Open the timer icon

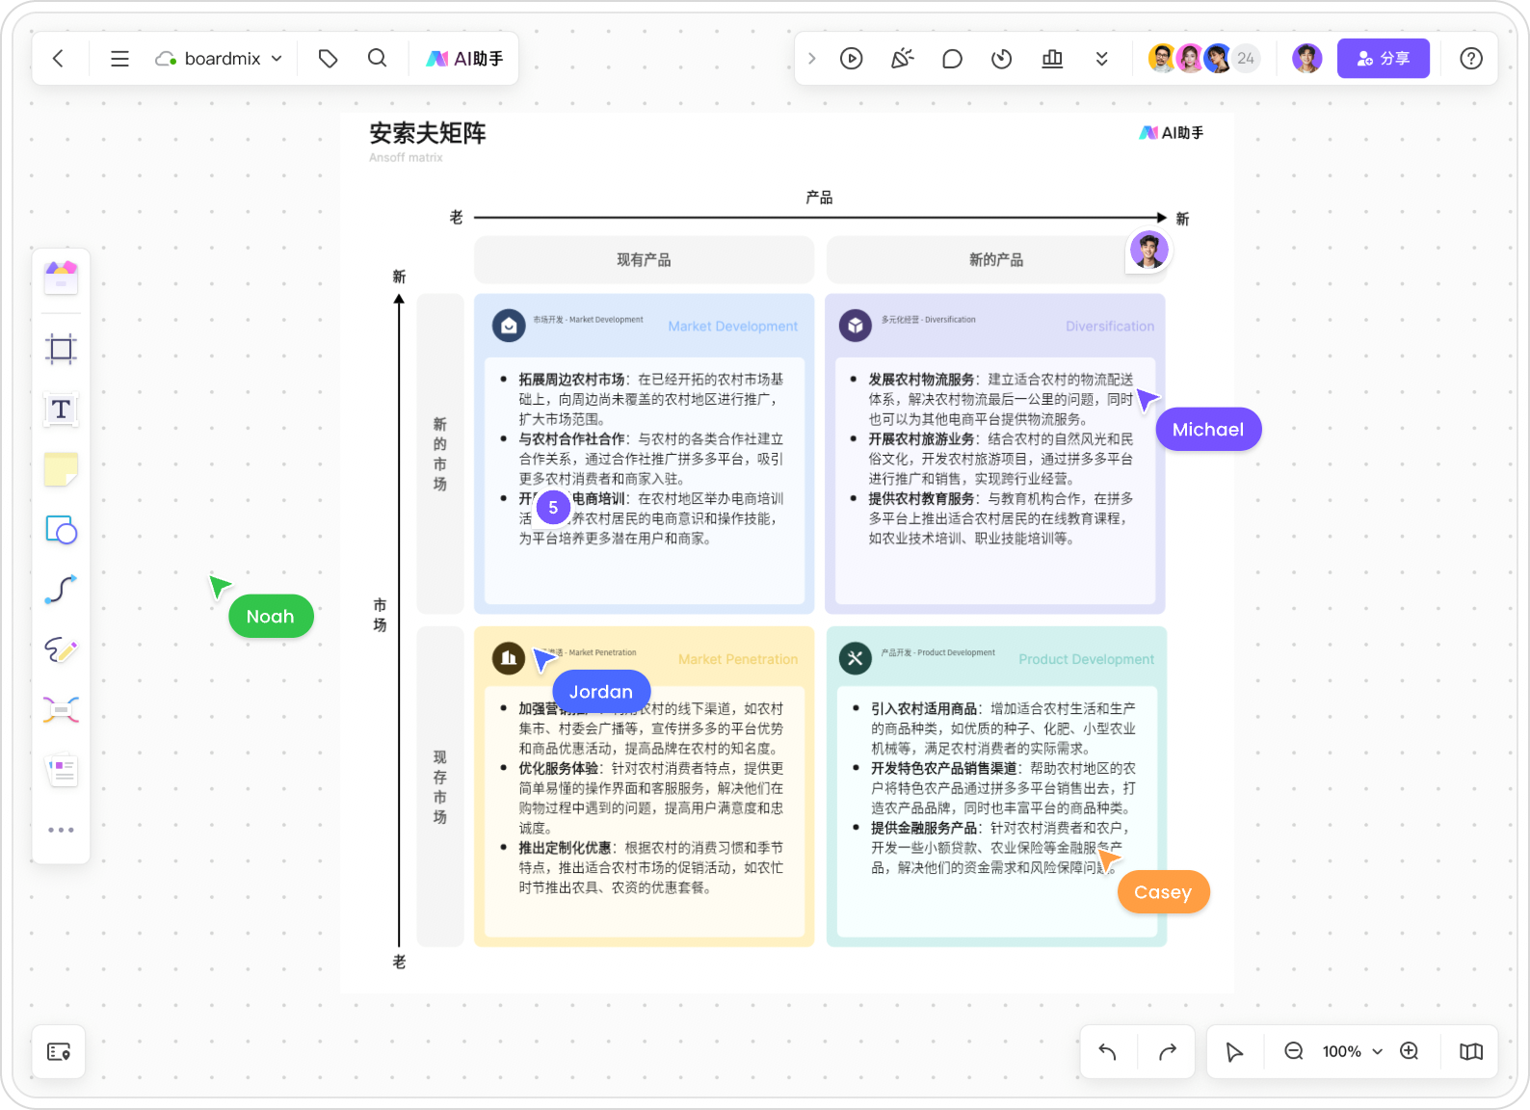(x=1002, y=59)
